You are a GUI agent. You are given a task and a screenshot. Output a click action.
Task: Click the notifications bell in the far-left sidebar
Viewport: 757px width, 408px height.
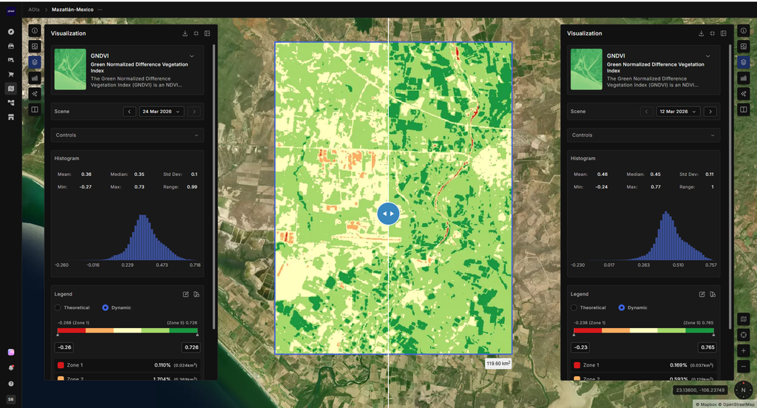tap(10, 368)
